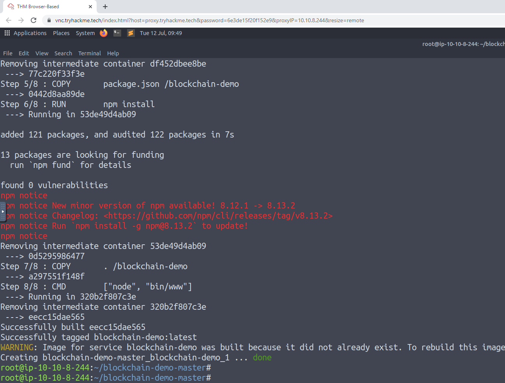
Task: Click the browser back arrow
Action: click(x=9, y=20)
